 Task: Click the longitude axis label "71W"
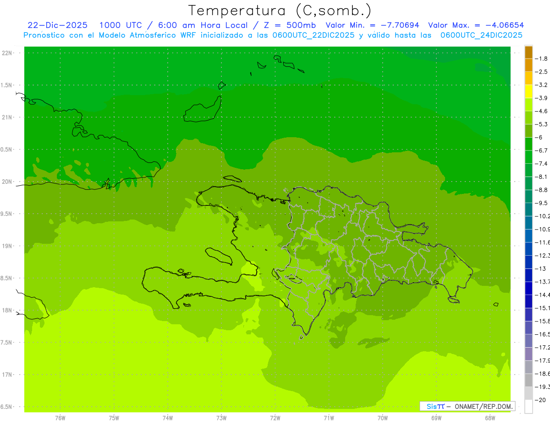329,418
